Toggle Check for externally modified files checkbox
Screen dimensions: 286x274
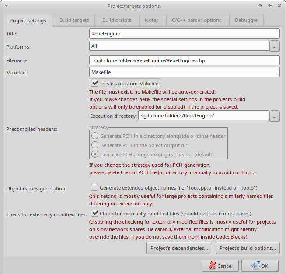click(x=94, y=213)
